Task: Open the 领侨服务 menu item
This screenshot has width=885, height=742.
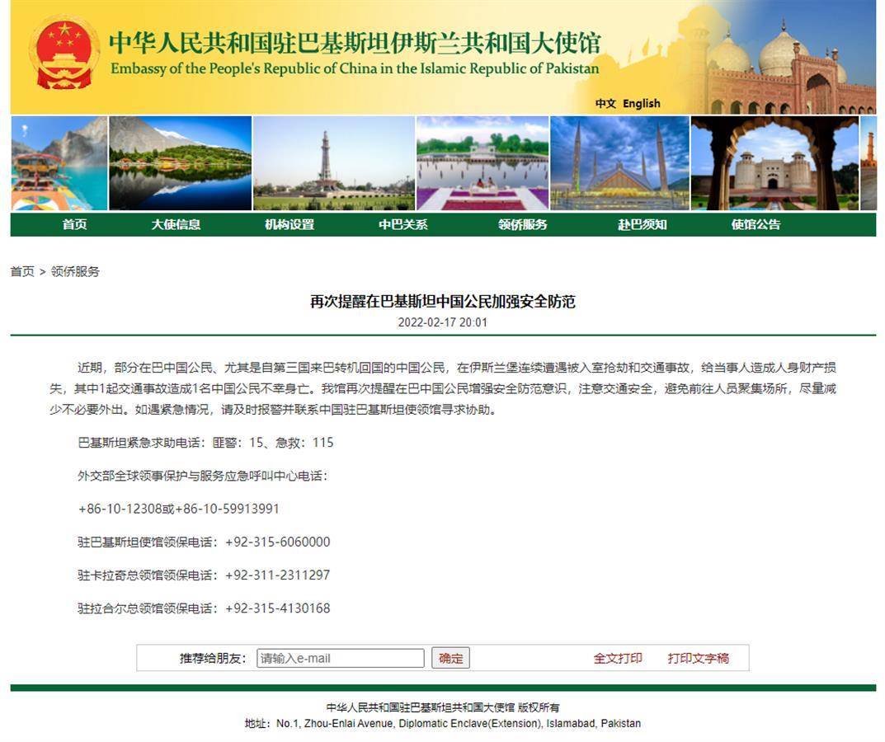Action: (x=523, y=224)
